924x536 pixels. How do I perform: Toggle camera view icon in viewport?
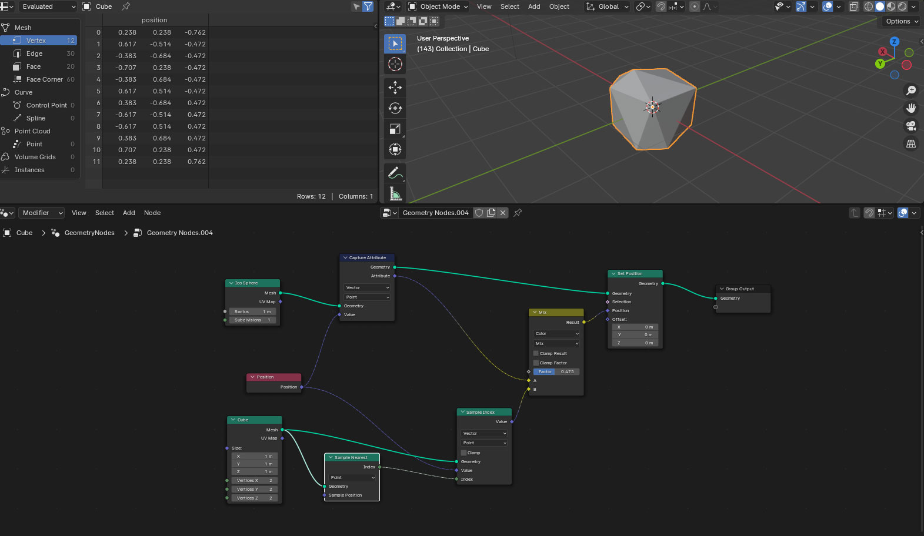[x=911, y=126]
